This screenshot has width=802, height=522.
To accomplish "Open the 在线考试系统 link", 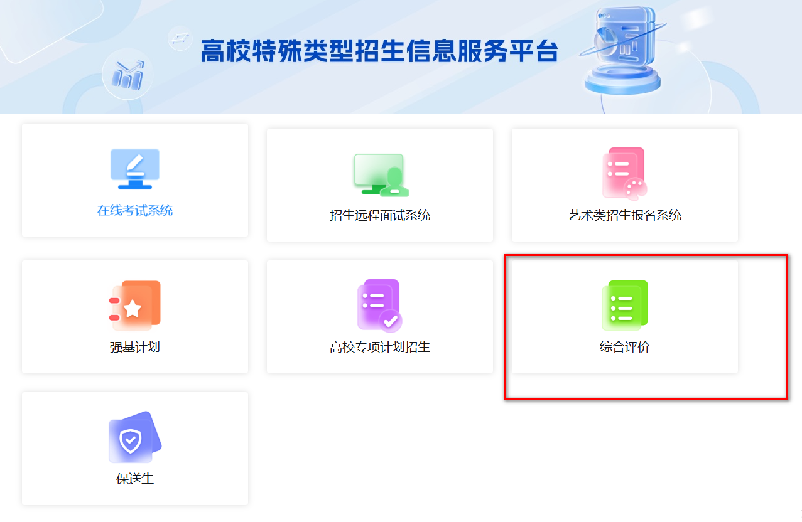I will tap(134, 211).
